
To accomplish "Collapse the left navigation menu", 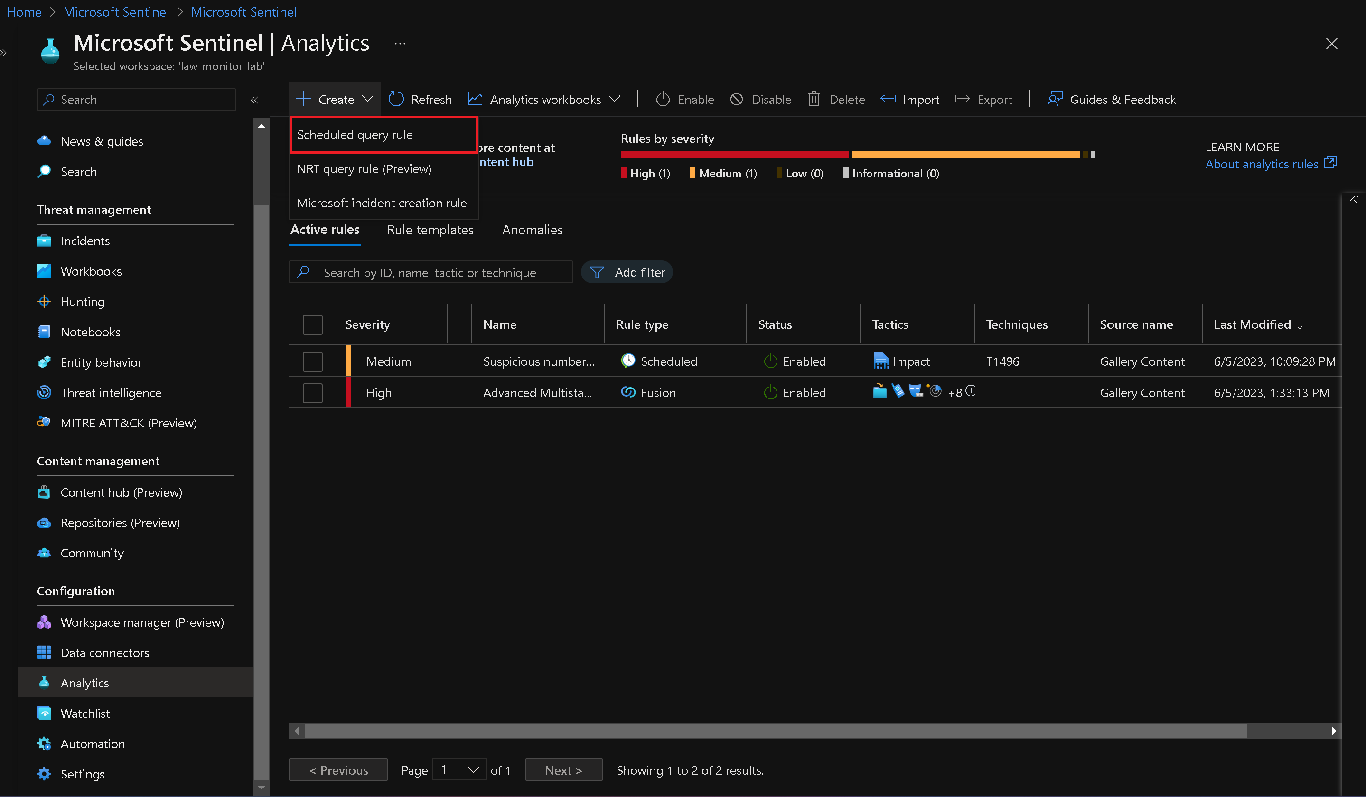I will [x=254, y=100].
